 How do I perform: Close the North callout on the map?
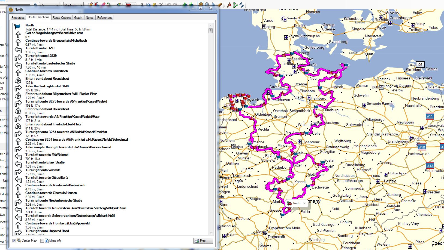coord(304,203)
